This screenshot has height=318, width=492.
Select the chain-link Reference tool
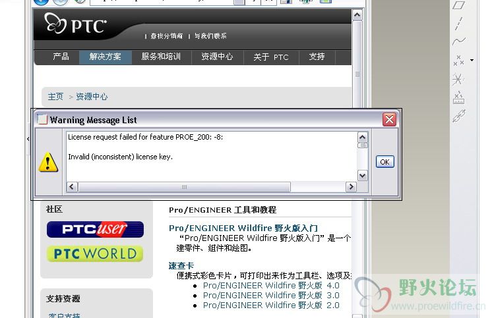459,116
